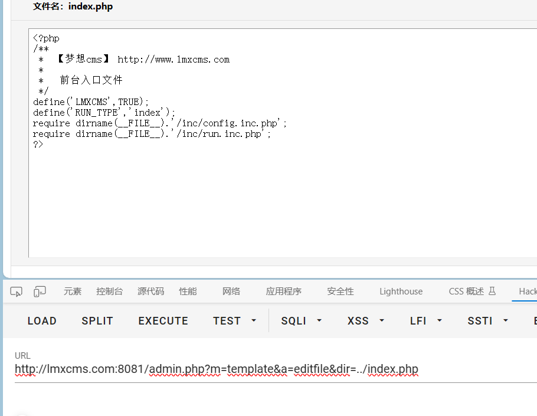The image size is (537, 416).
Task: Activate the inspect element picker icon
Action: [x=16, y=291]
